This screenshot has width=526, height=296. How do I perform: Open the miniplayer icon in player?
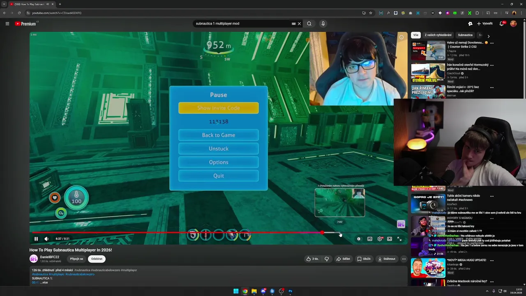click(370, 239)
